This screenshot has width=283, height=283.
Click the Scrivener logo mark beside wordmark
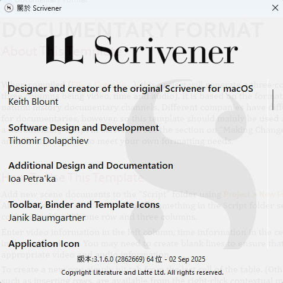(x=65, y=50)
